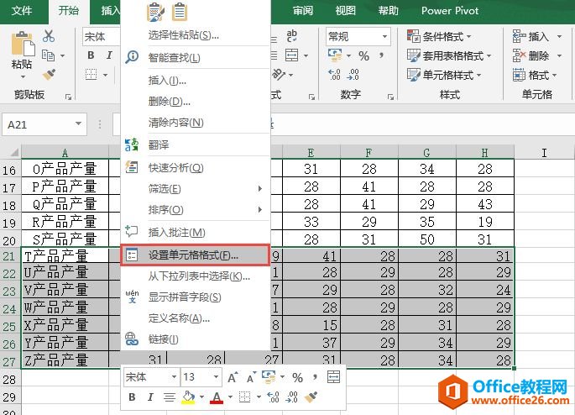This screenshot has height=415, width=575.
Task: Open the ribbon font name box 宋体
Action: [102, 37]
